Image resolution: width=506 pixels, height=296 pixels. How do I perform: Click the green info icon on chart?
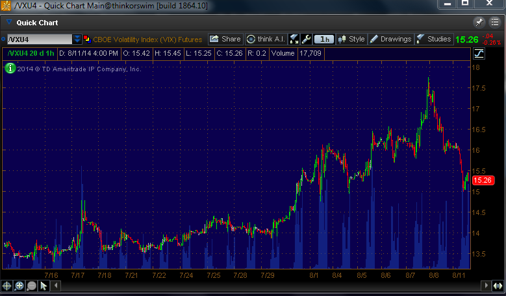10,68
